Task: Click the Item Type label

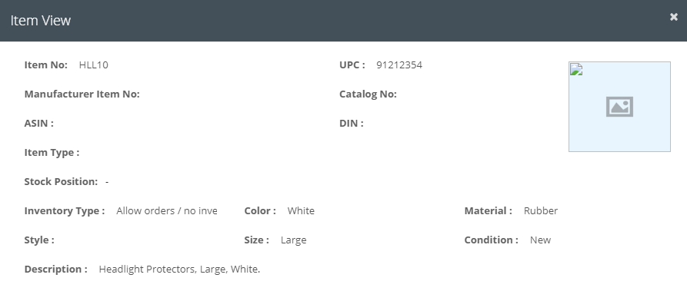Action: click(52, 153)
